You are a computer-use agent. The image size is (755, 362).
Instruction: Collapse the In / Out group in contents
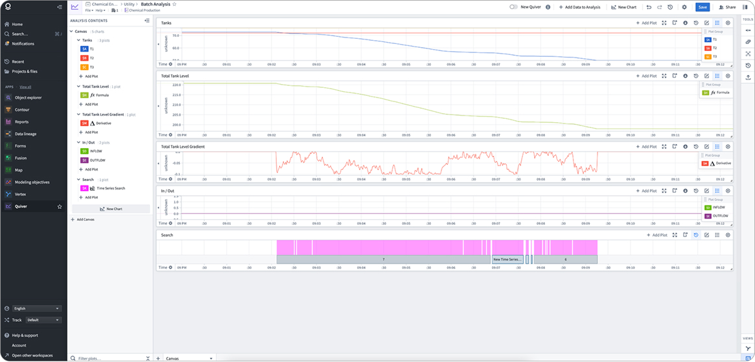pos(78,143)
